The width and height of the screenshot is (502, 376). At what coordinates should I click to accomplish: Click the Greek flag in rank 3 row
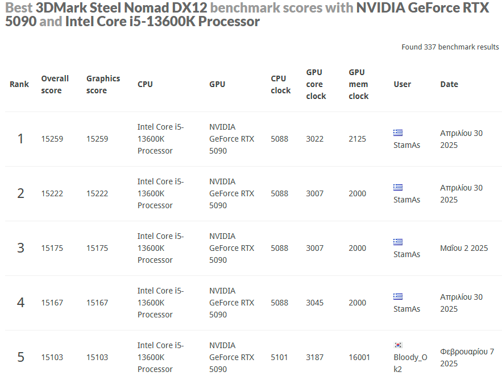coord(398,242)
